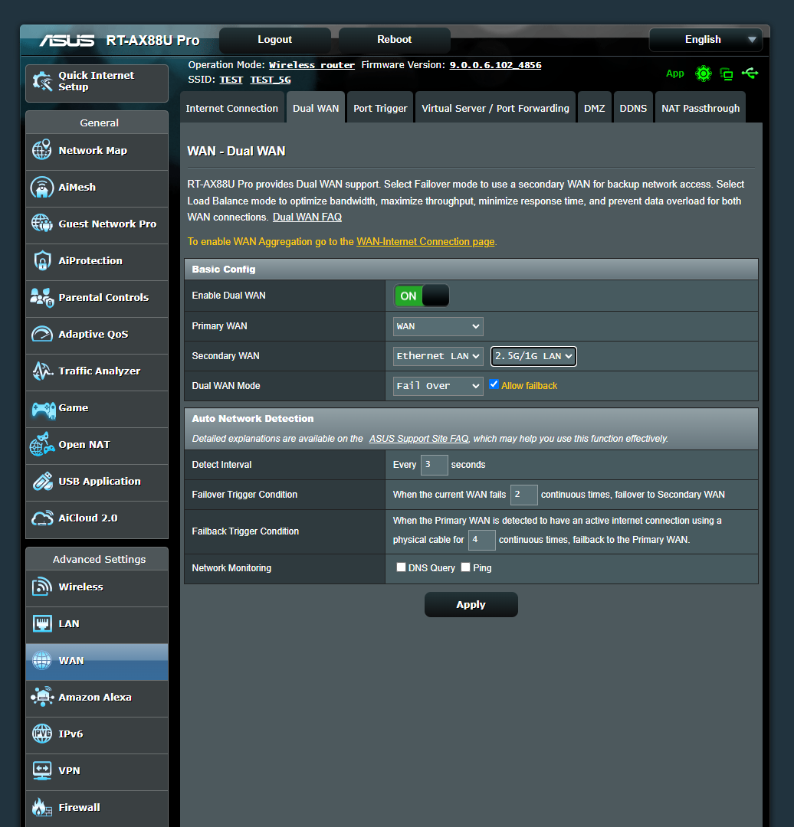794x827 pixels.
Task: Follow WAN-Internet Connection page link
Action: click(x=425, y=241)
